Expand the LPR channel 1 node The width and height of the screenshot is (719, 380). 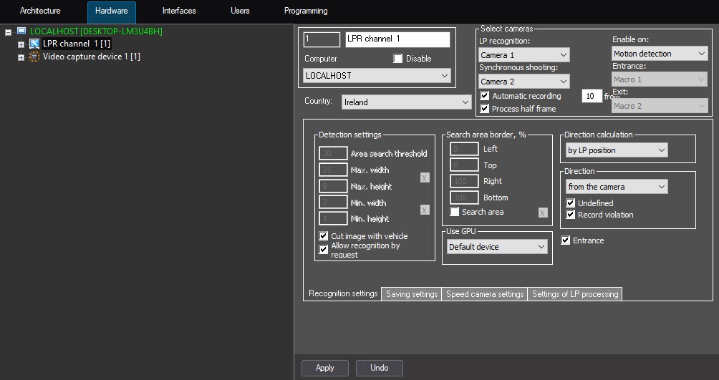coord(21,44)
